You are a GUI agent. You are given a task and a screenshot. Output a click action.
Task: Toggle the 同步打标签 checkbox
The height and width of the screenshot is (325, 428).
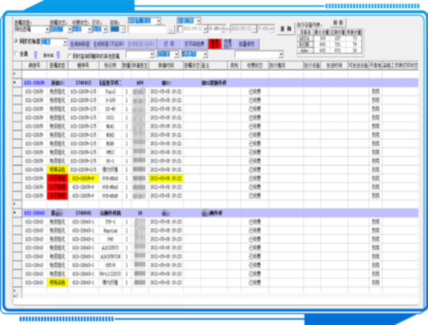click(16, 42)
